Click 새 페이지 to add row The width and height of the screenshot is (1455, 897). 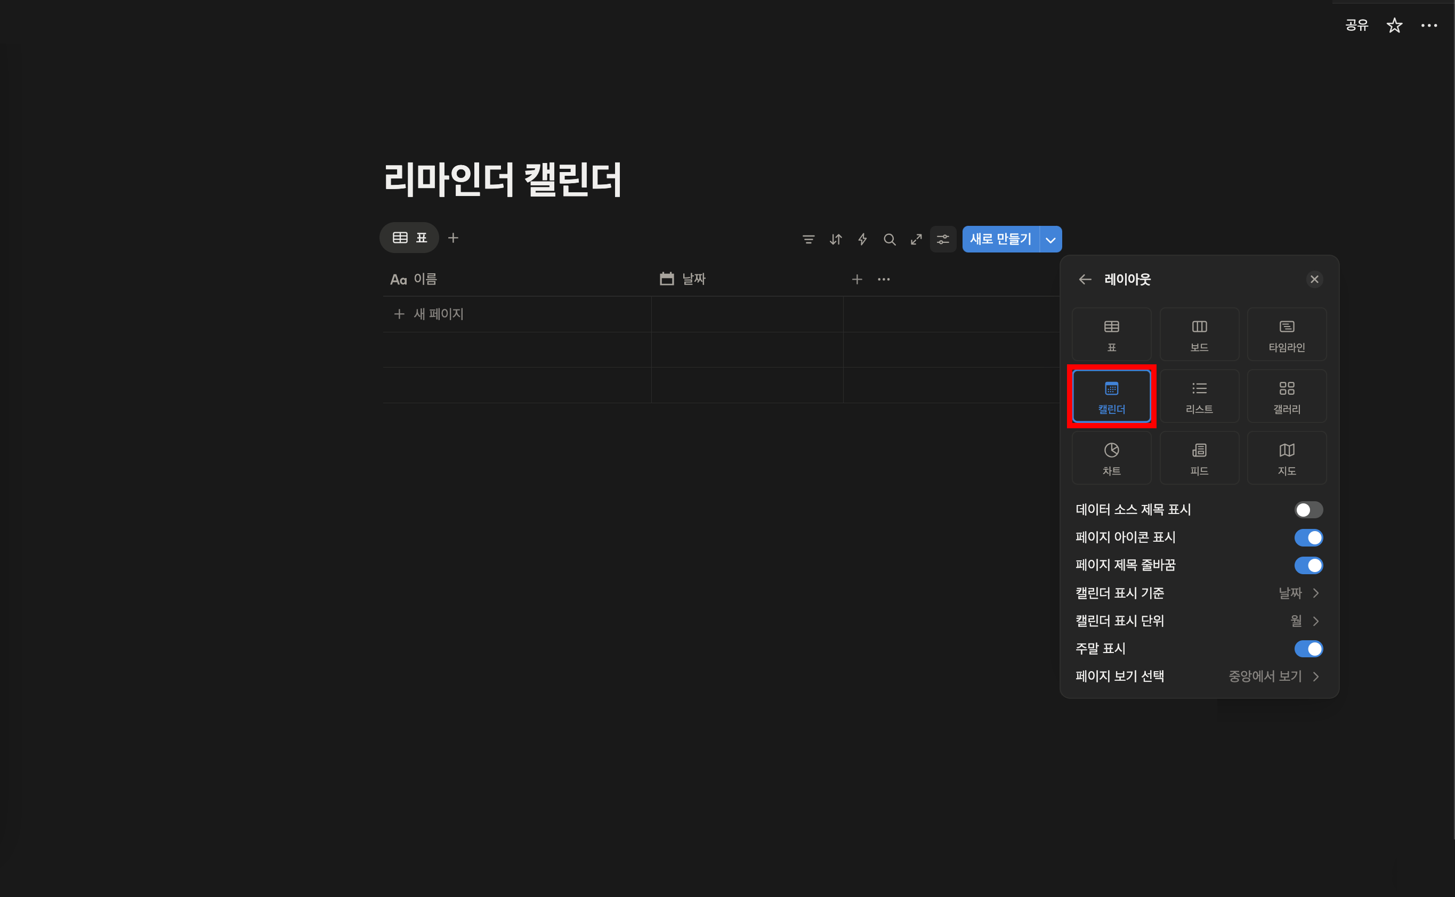point(438,314)
